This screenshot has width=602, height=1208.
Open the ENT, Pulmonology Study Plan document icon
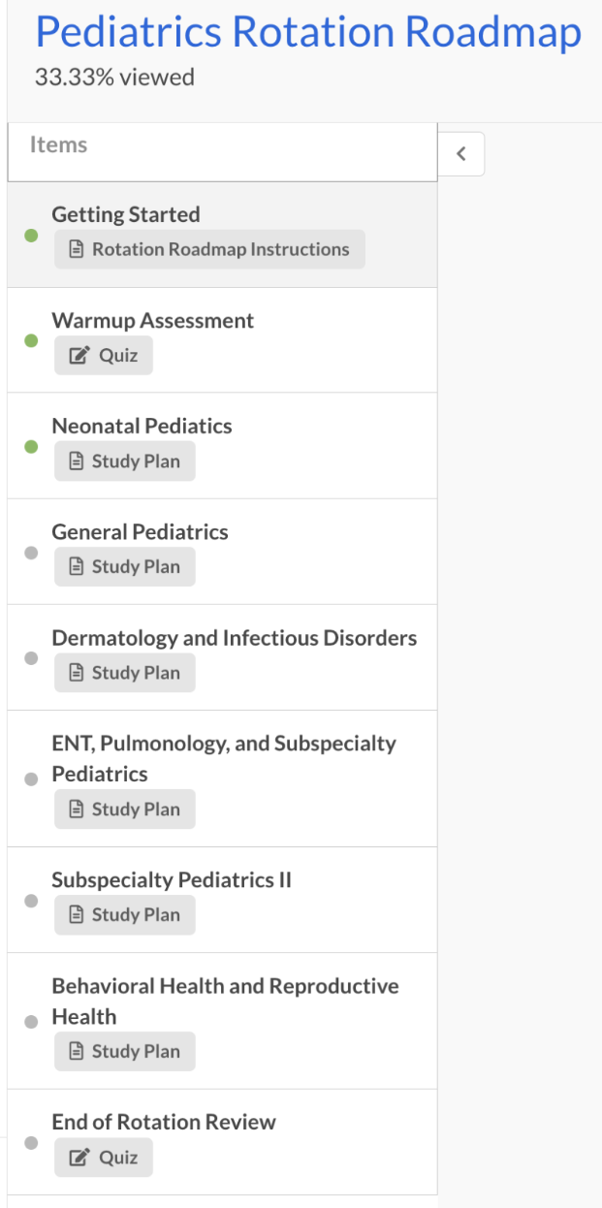pyautogui.click(x=77, y=809)
